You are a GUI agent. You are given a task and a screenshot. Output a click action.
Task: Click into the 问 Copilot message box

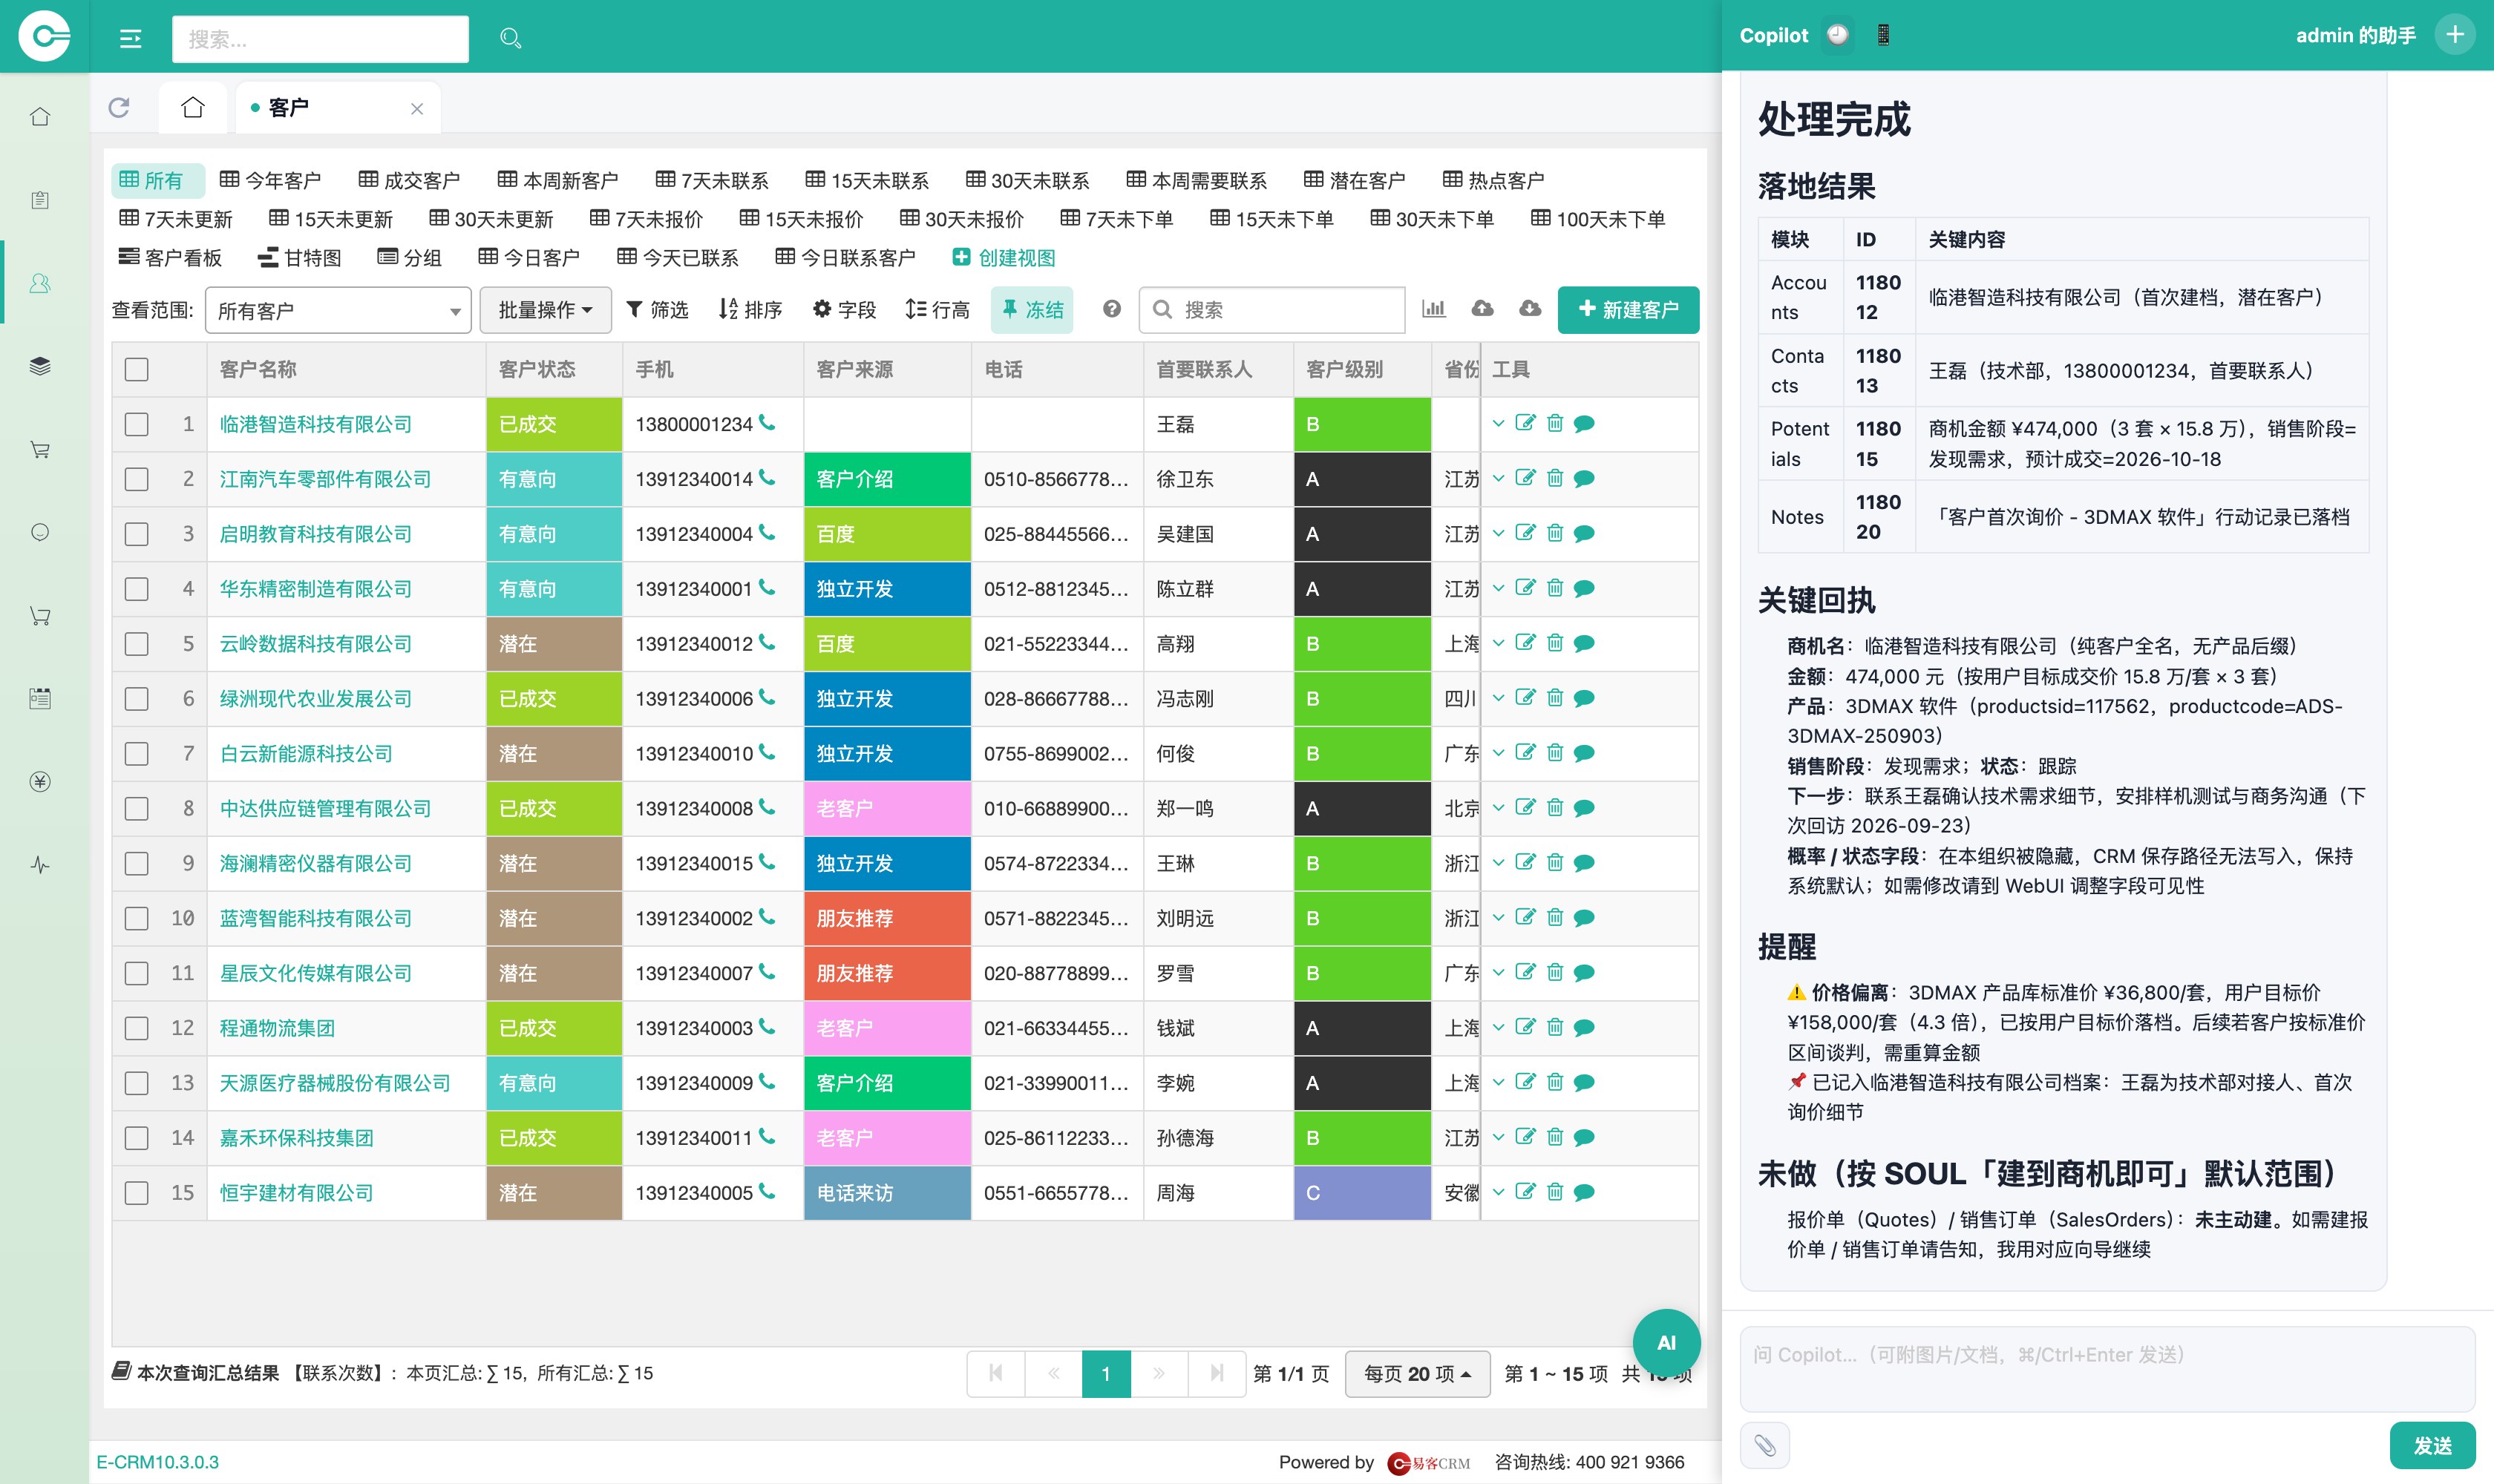[x=2107, y=1368]
